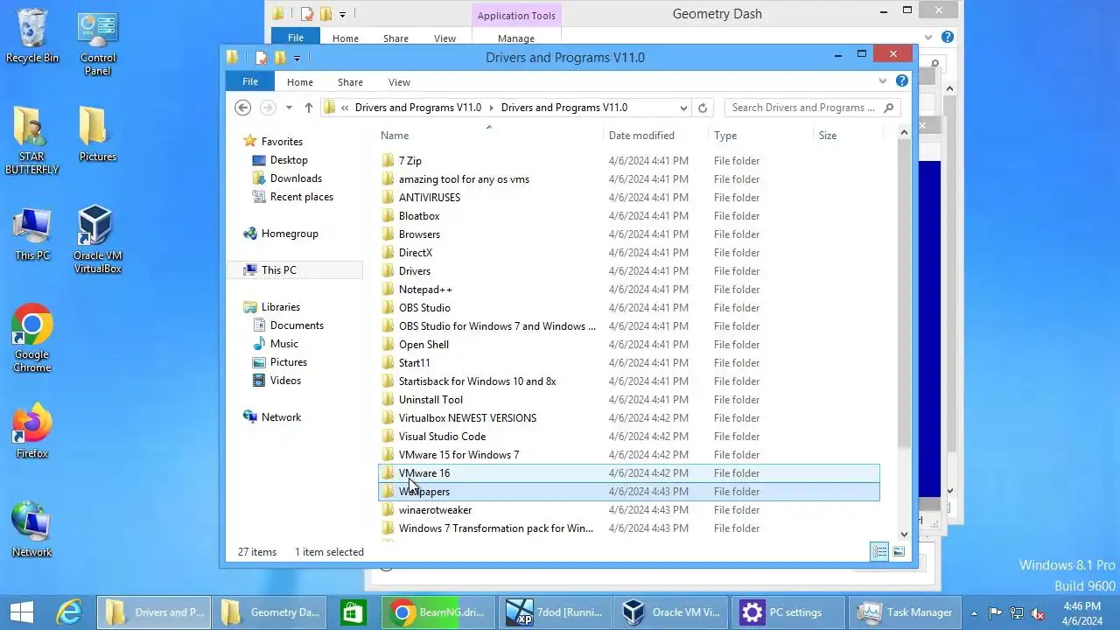Switch to Oracle VM VirtualBox taskbar item
1120x630 pixels.
click(671, 612)
